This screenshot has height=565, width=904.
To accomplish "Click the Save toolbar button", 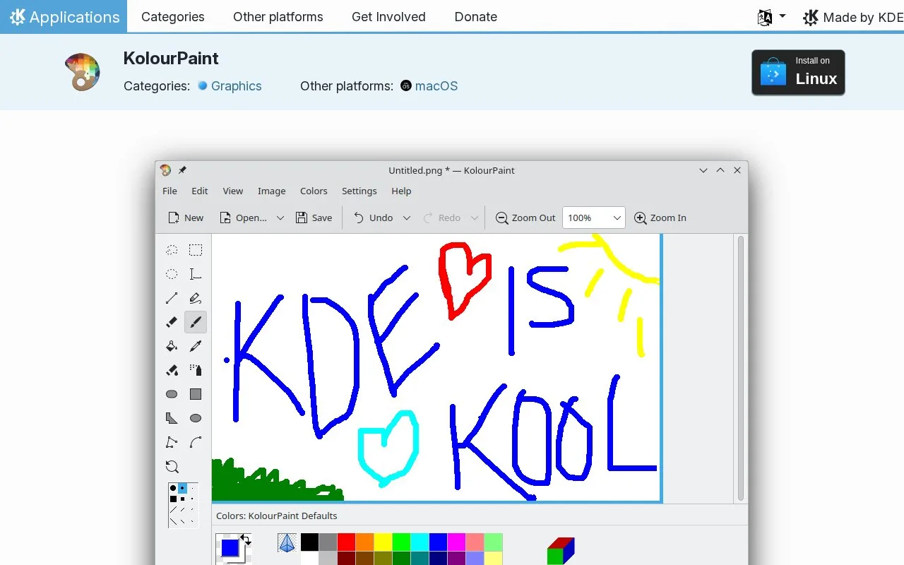I will [314, 218].
